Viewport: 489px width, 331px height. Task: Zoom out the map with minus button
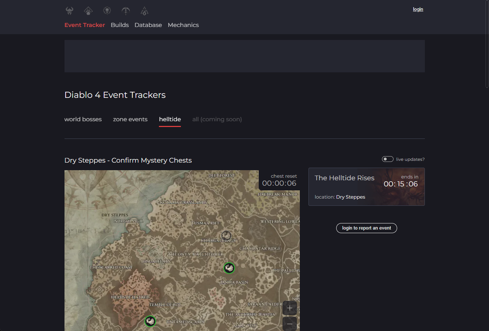(x=290, y=324)
